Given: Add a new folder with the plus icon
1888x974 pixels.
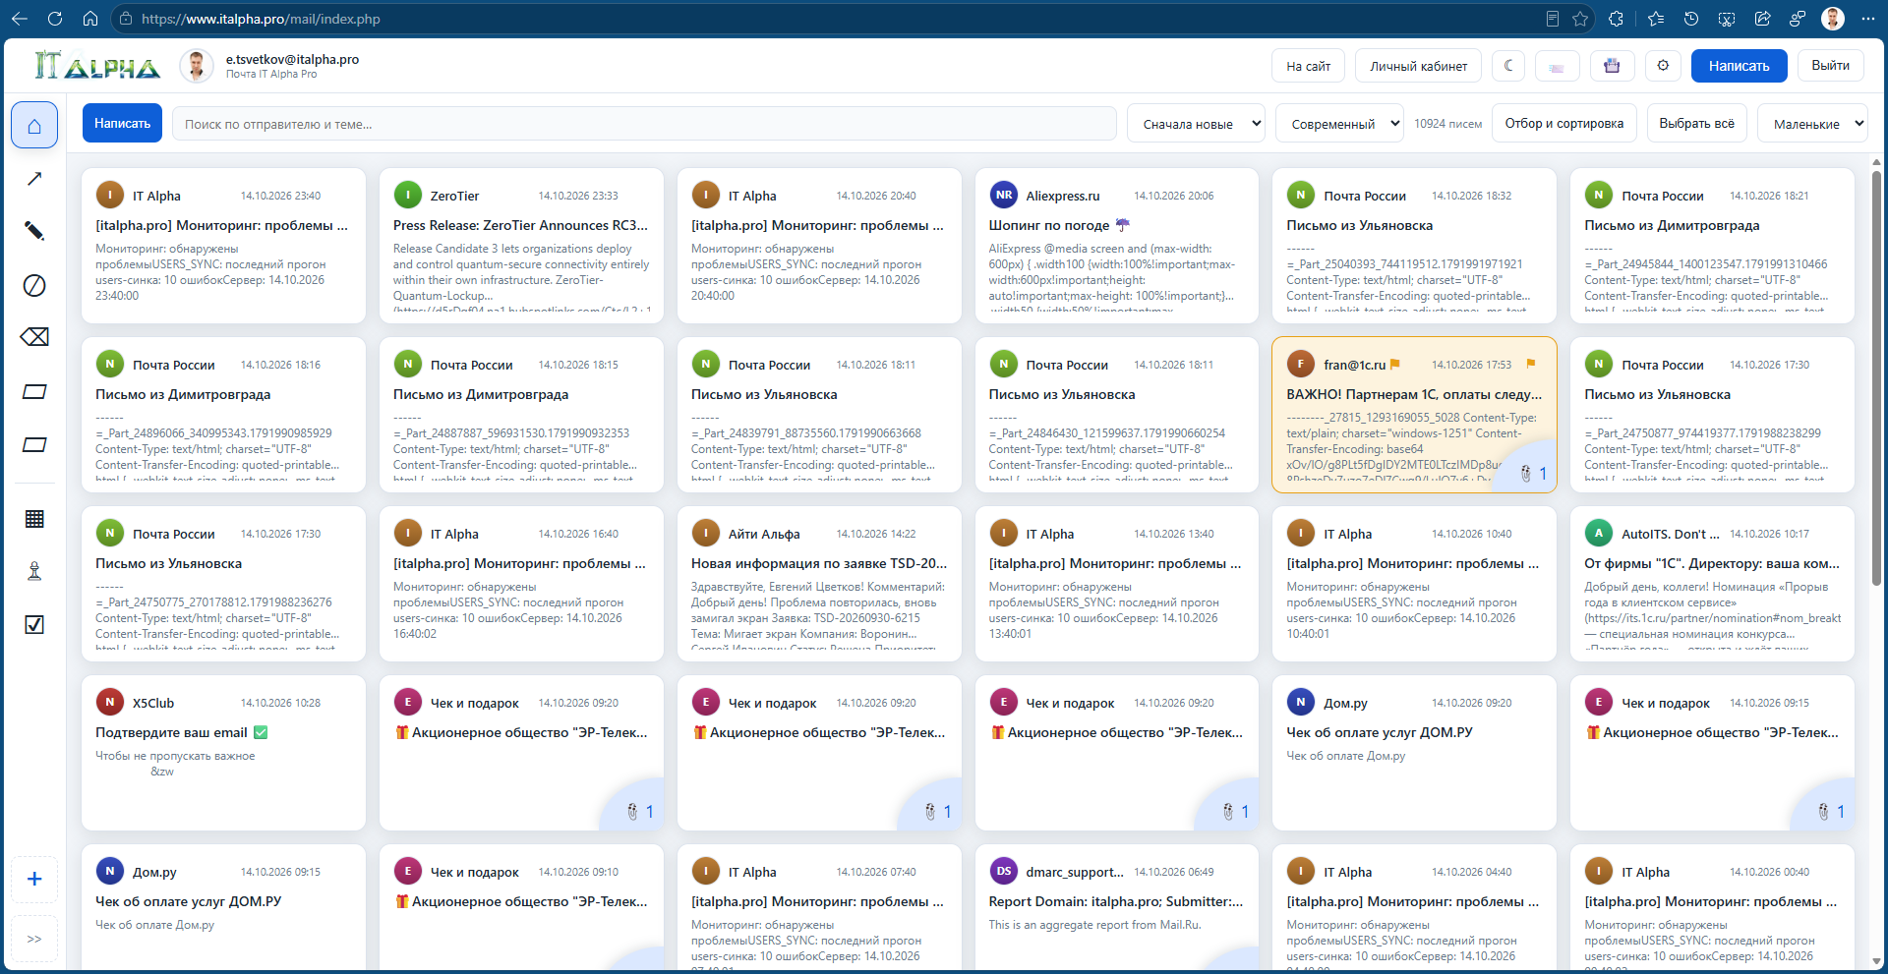Looking at the screenshot, I should point(34,879).
